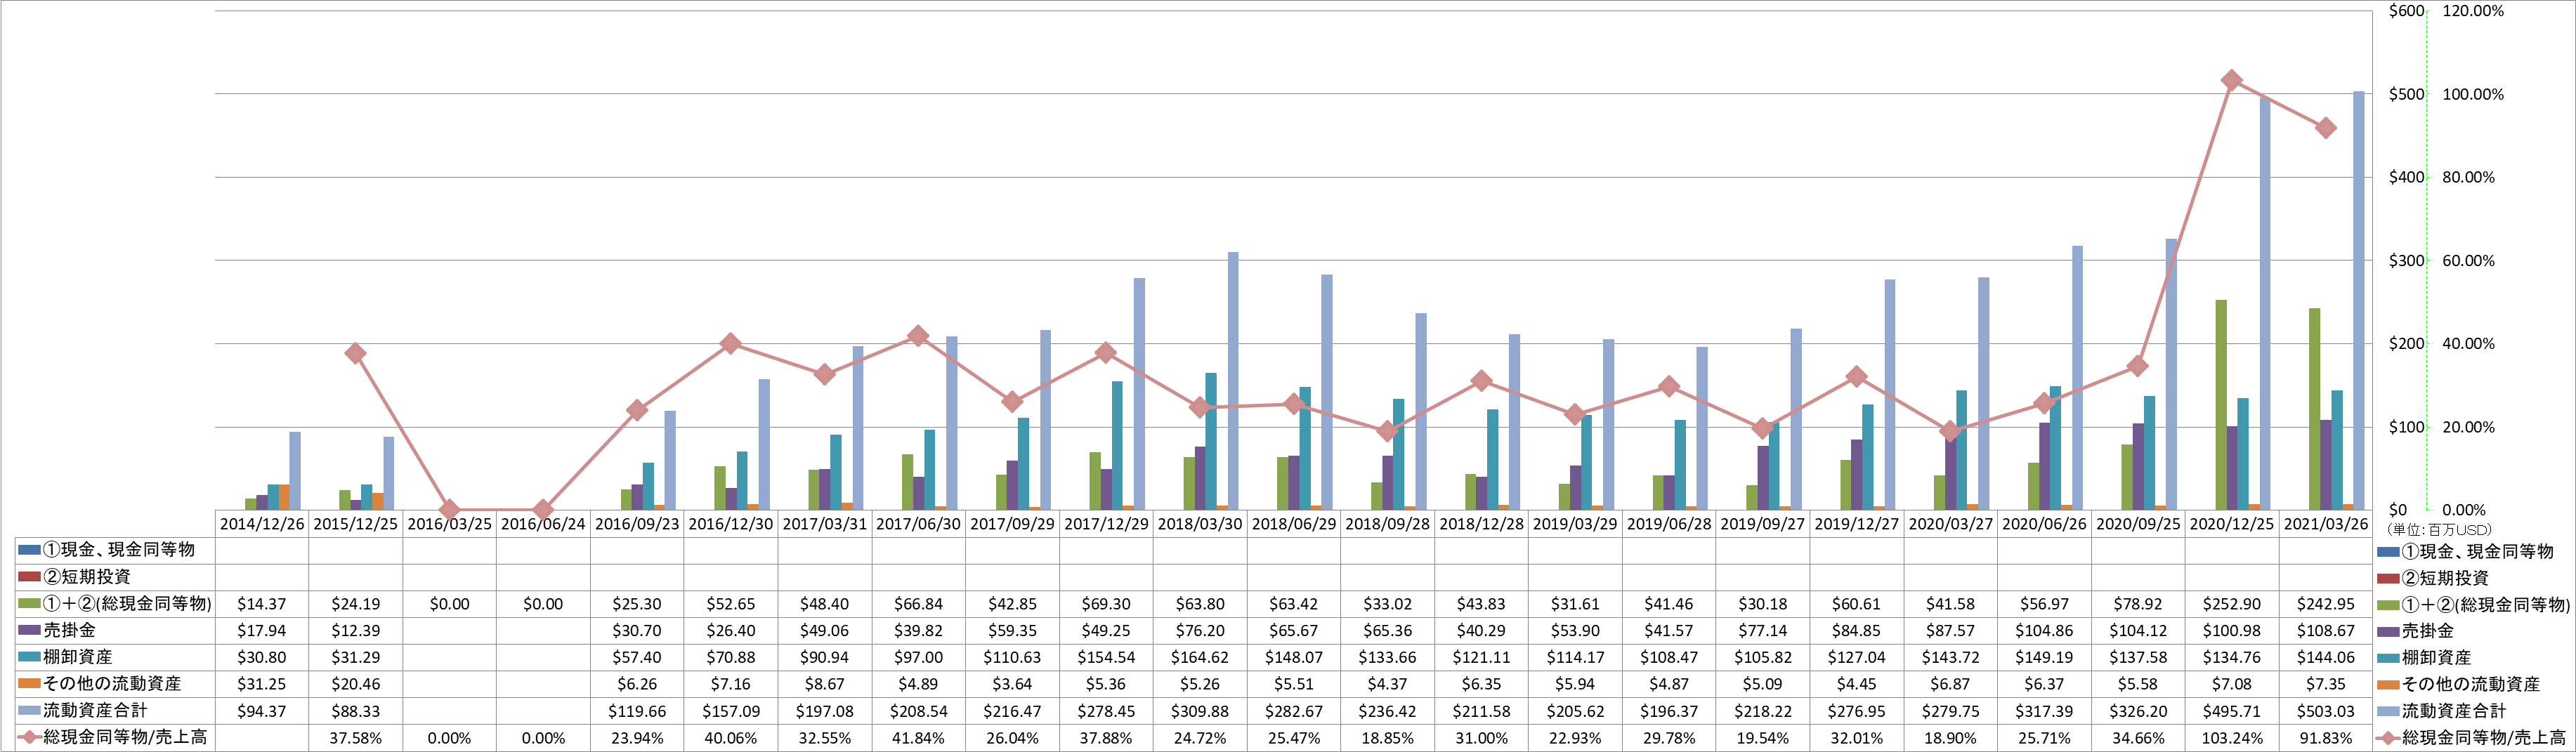The image size is (2576, 752).
Task: Select the $300 axis label
Action: click(2407, 261)
